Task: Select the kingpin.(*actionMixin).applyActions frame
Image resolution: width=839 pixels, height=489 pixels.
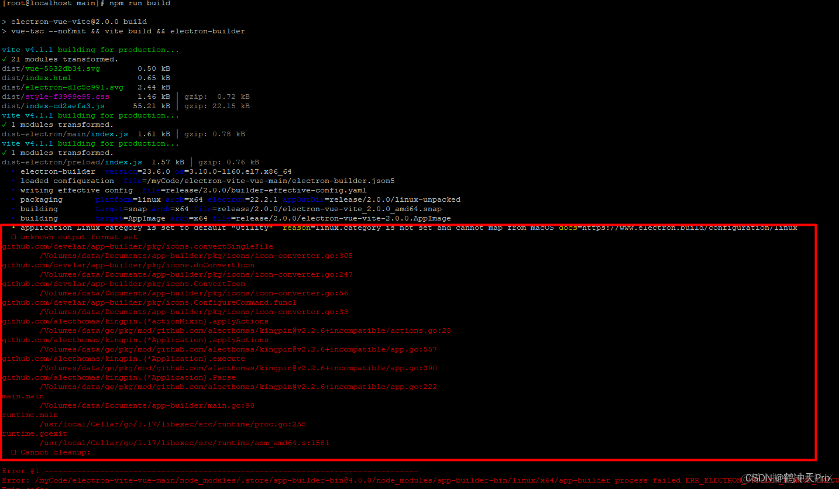Action: coord(135,321)
